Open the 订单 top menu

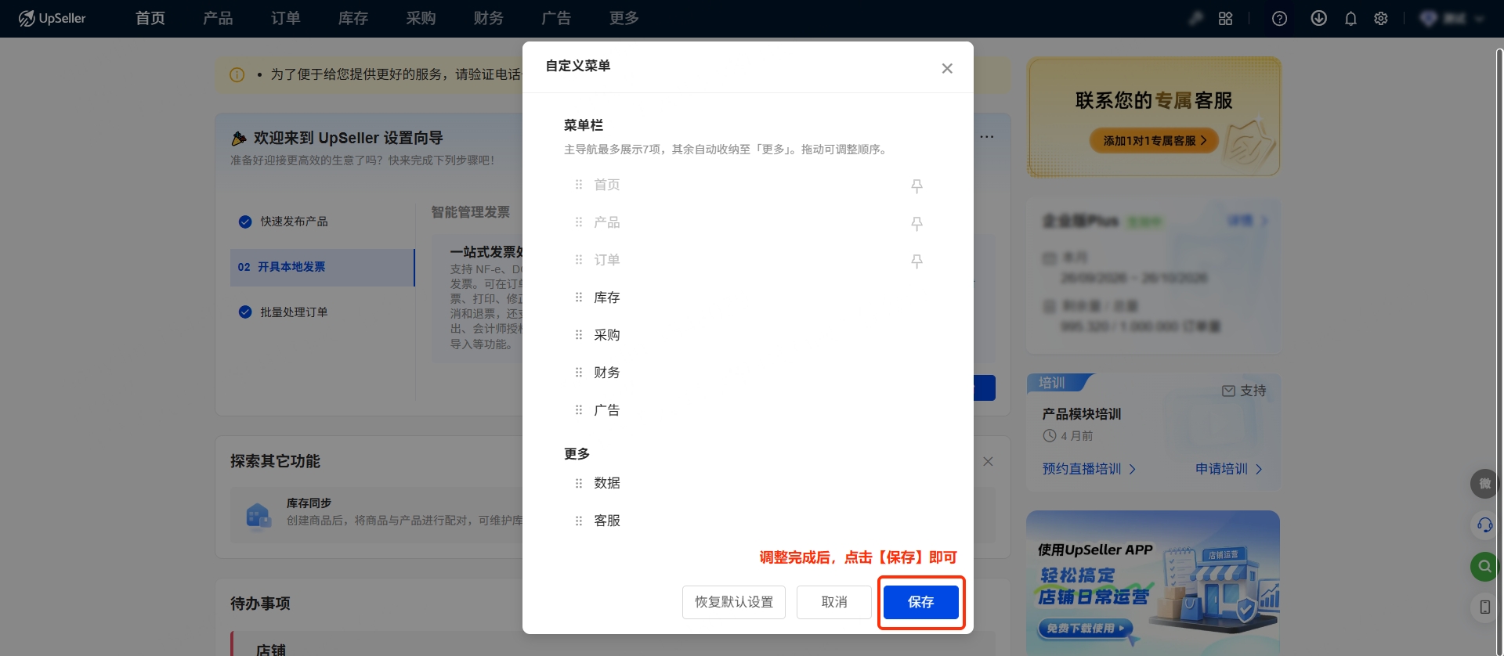(286, 18)
